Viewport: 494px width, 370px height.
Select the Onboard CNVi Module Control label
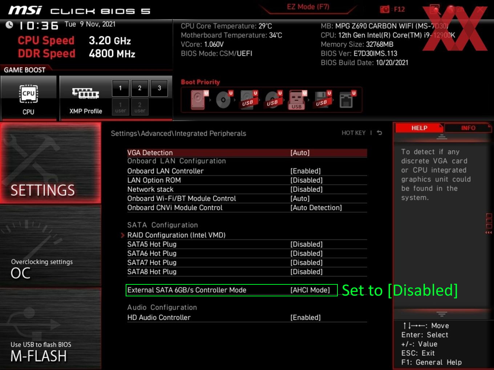pos(175,207)
